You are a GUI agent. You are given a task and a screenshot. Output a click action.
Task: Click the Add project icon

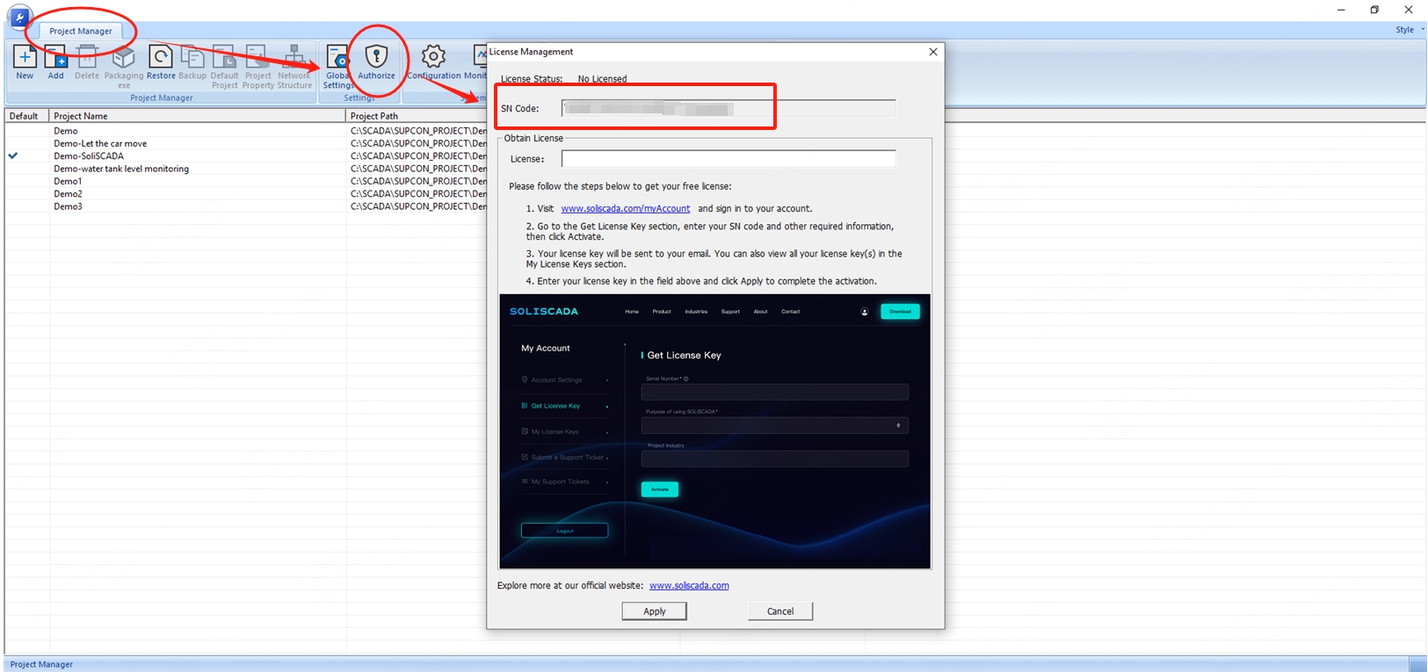pyautogui.click(x=55, y=63)
